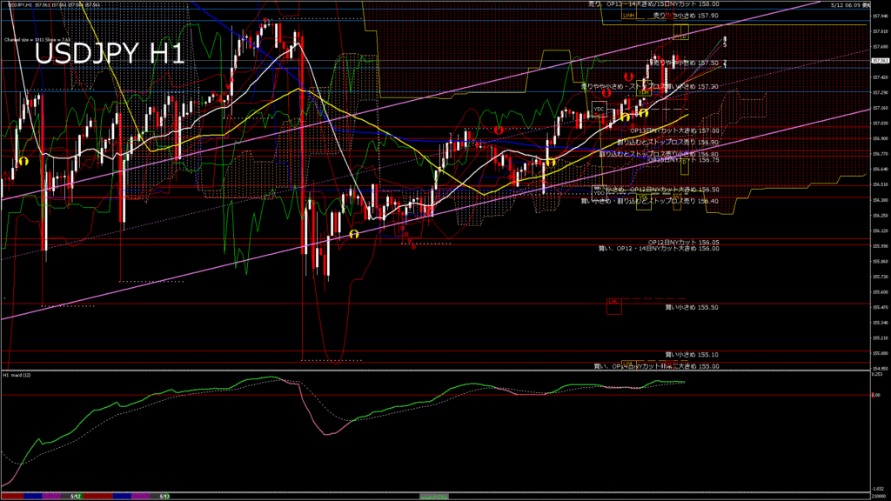Click the red LML box marker
Screen dimensions: 891x501
click(x=613, y=306)
